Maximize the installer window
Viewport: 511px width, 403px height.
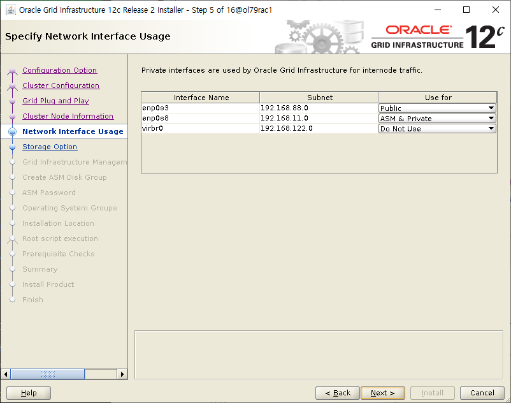click(x=466, y=10)
